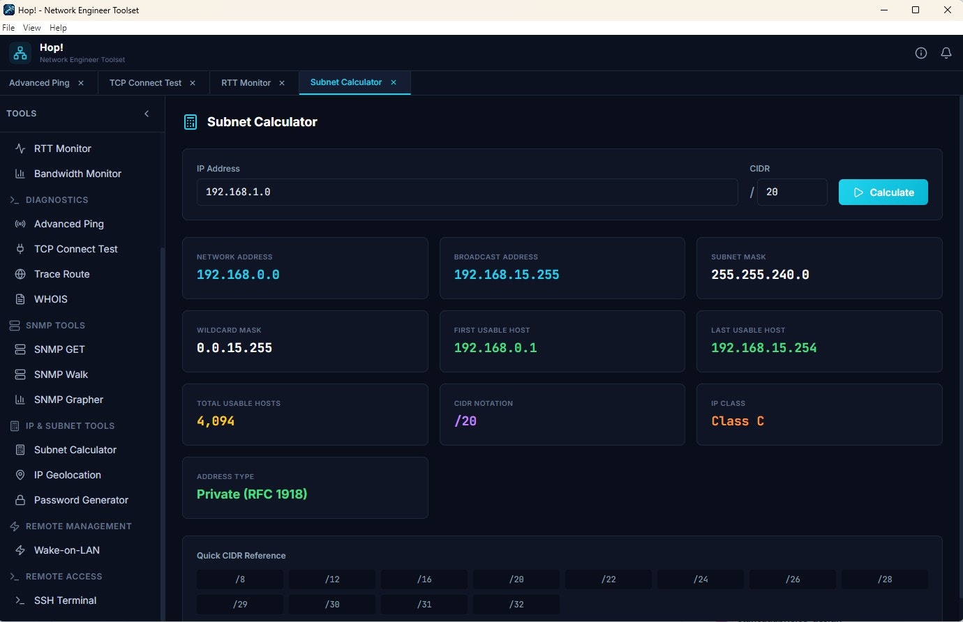Switch to the Advanced Ping tab

click(x=39, y=82)
